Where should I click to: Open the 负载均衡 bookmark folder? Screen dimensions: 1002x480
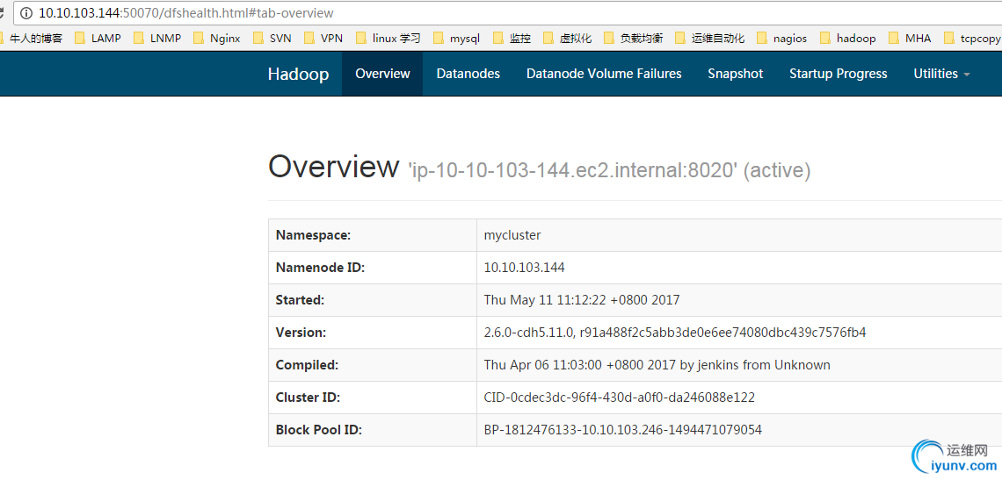[x=633, y=39]
